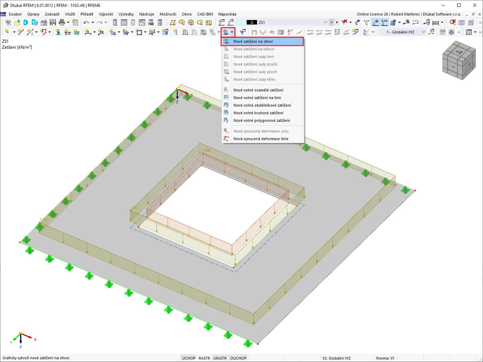Toggle the ÚCHOP snap status button

pyautogui.click(x=189, y=358)
